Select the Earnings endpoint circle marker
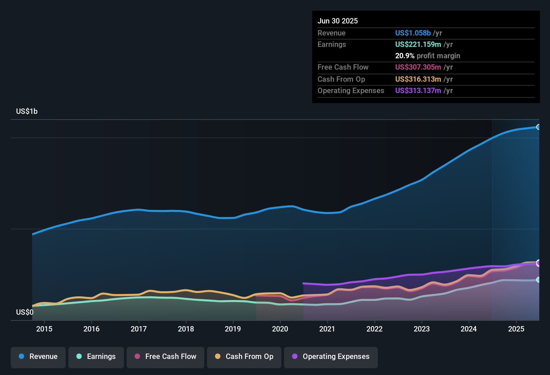 click(x=539, y=280)
